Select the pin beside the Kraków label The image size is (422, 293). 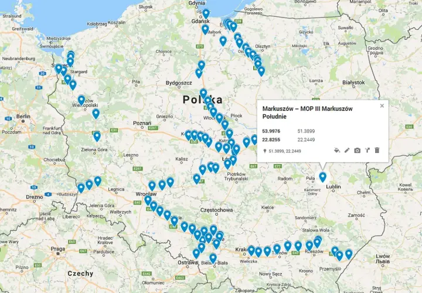[251, 250]
